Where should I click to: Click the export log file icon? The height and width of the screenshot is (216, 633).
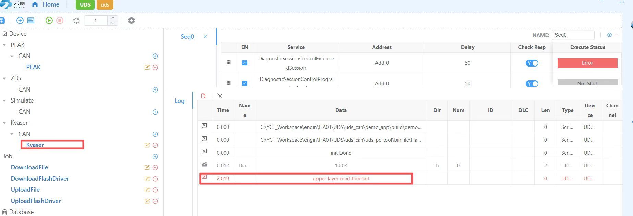pyautogui.click(x=203, y=96)
